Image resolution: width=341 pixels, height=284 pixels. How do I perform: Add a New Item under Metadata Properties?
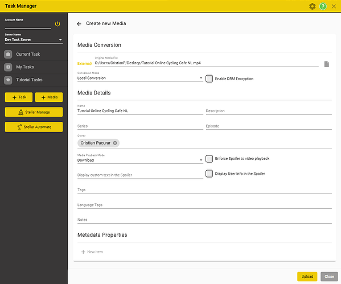click(92, 252)
